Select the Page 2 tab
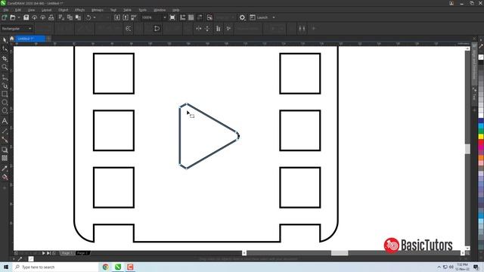 [x=82, y=253]
